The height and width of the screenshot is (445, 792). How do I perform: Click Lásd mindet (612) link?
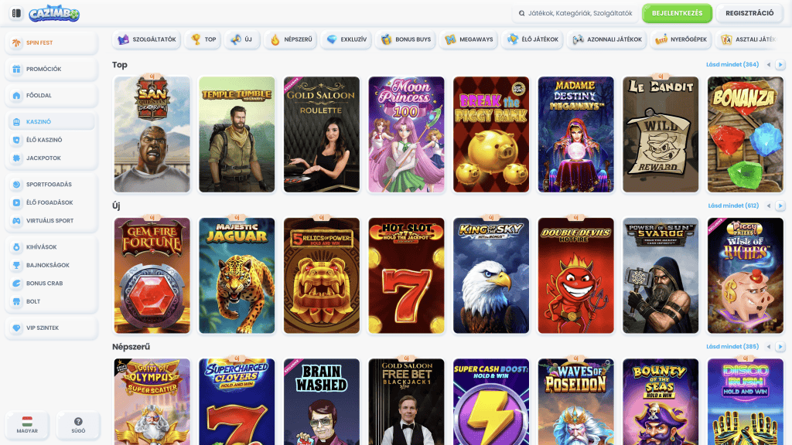pyautogui.click(x=733, y=206)
